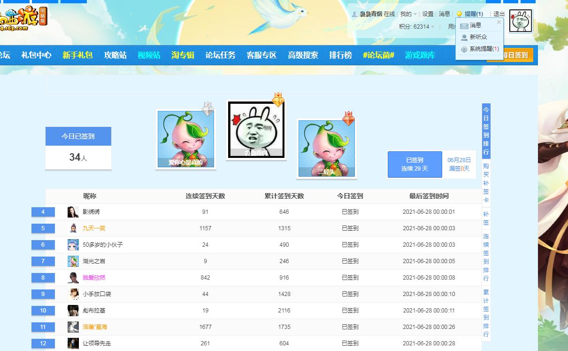This screenshot has width=568, height=351.
Task: Click the 已签到 连续 29 天 button
Action: 414,164
